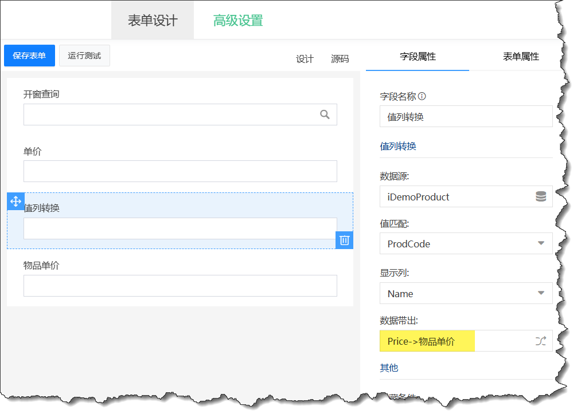Expand the 显示列 Name dropdown
This screenshot has height=418, width=581.
[540, 293]
